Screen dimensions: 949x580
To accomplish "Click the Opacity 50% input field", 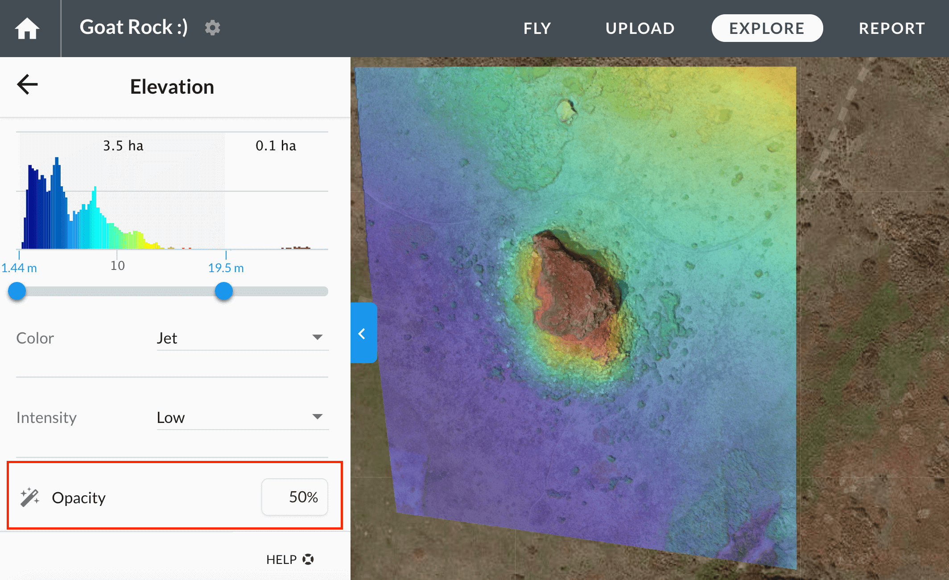I will [295, 497].
